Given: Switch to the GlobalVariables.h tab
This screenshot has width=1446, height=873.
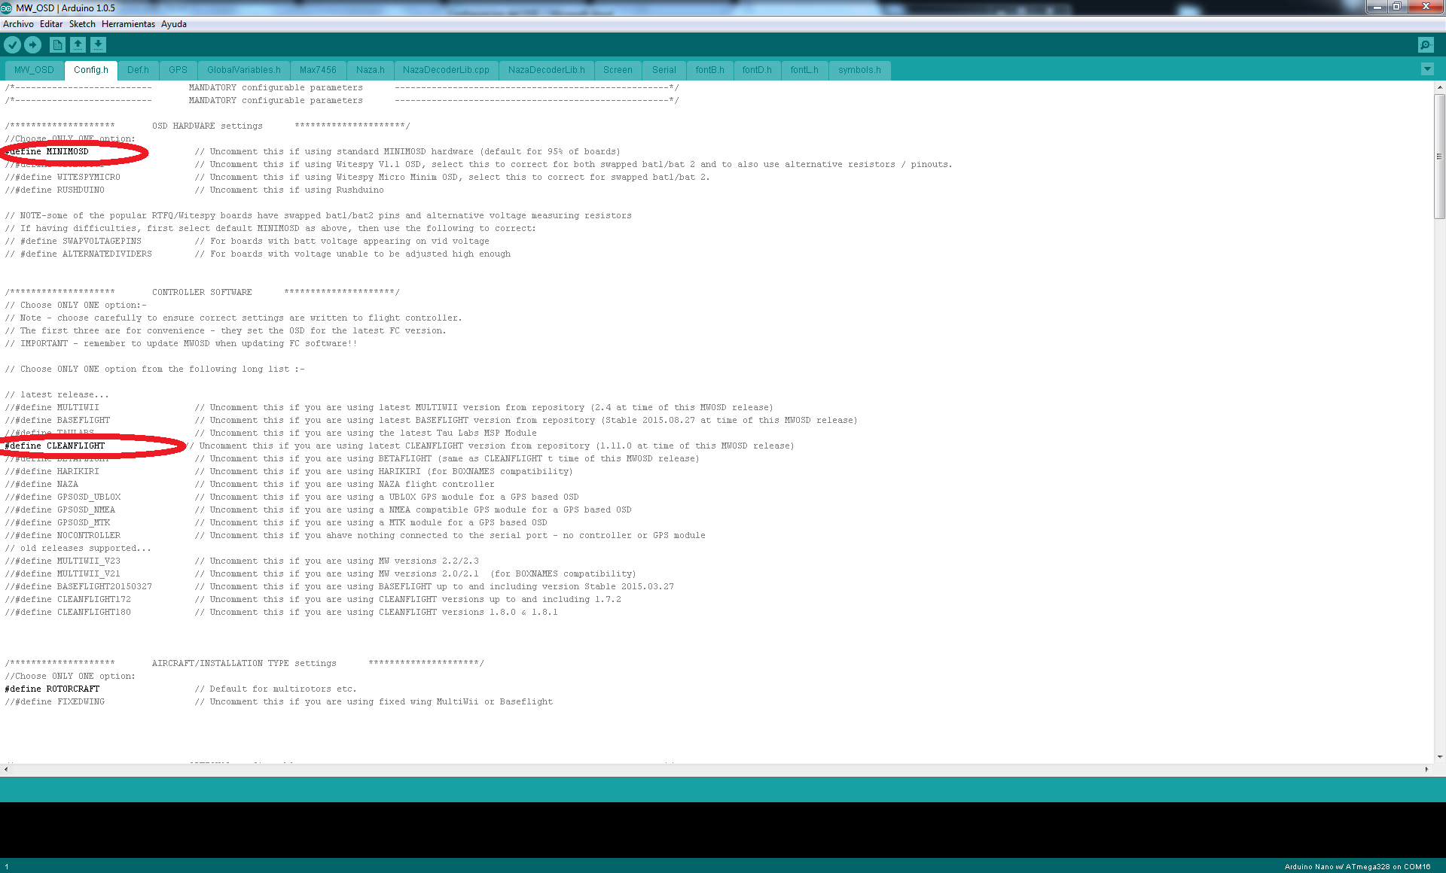Looking at the screenshot, I should point(243,70).
